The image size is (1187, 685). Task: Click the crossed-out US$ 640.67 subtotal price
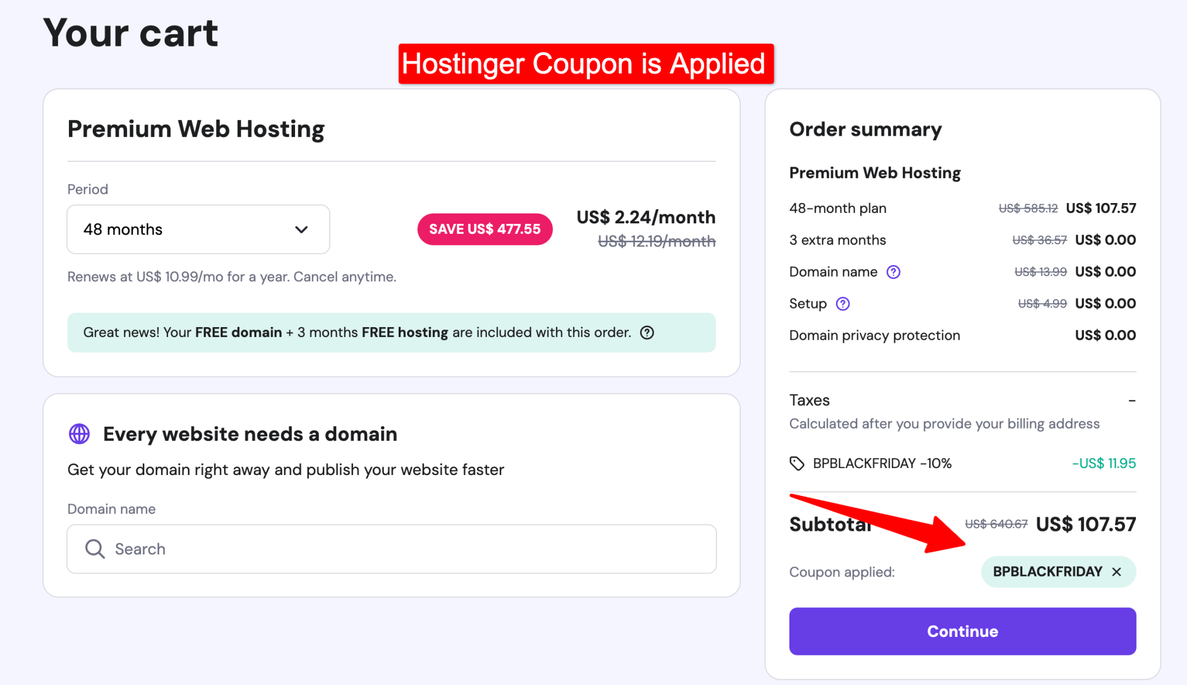pos(996,524)
